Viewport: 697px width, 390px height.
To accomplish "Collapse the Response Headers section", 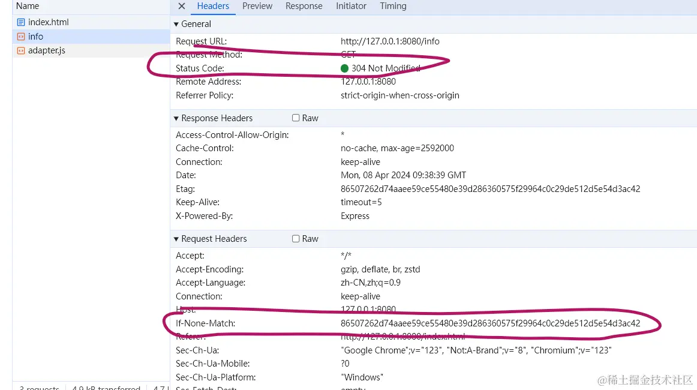I will pos(176,118).
